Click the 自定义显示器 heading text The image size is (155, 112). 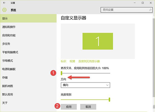73,18
